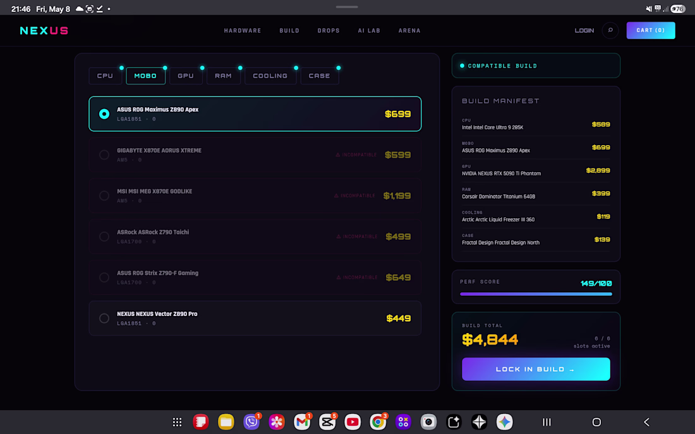Switch to the MOBO tab
The height and width of the screenshot is (434, 695).
point(145,76)
